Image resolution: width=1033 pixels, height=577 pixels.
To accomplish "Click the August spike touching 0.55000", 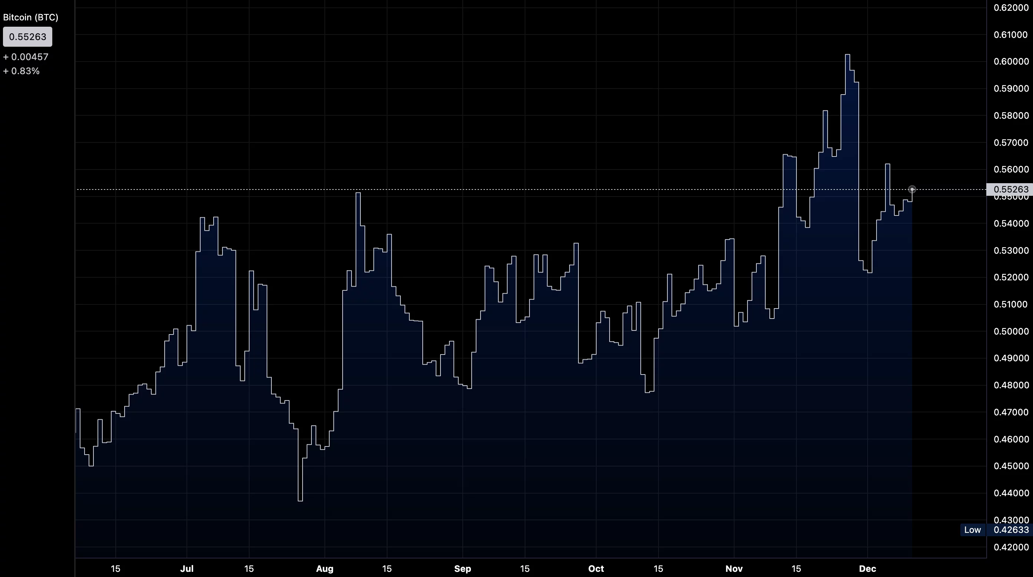I will [x=358, y=194].
